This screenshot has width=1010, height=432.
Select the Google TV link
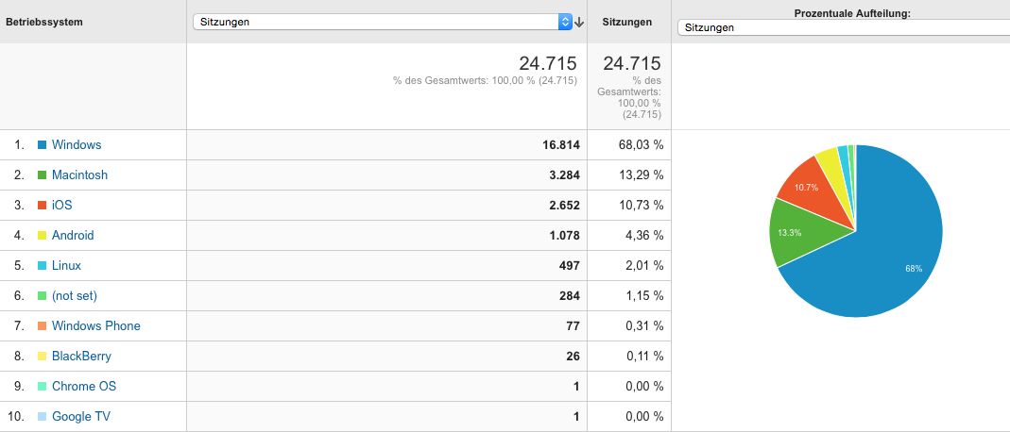tap(81, 417)
